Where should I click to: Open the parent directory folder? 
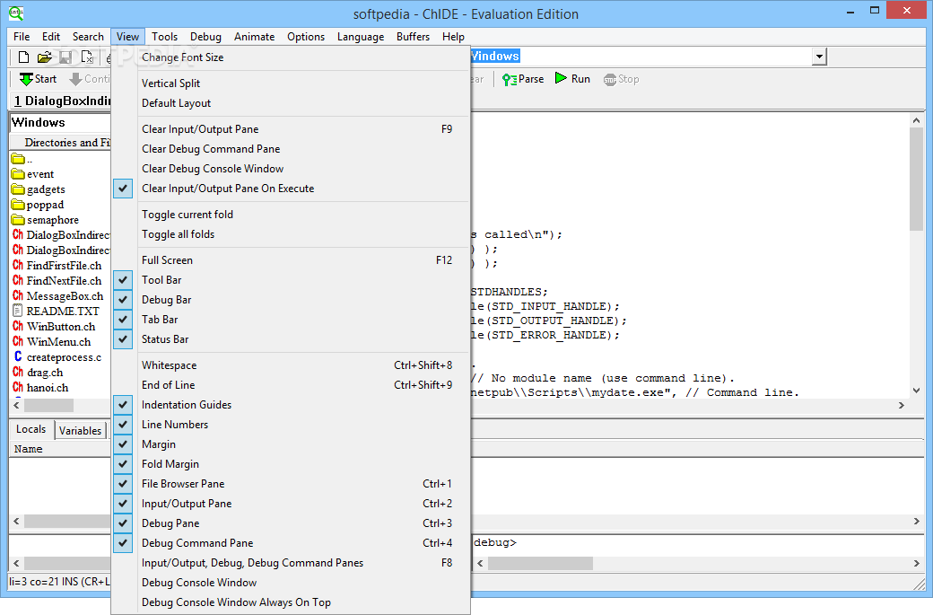[22, 159]
